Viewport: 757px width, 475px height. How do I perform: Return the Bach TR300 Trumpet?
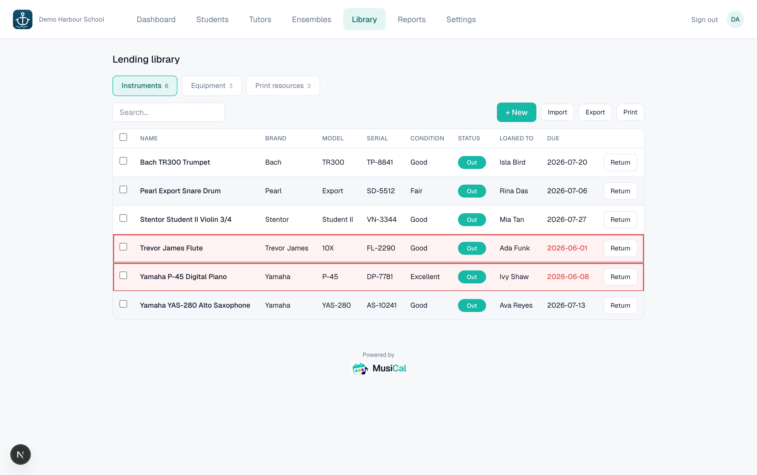click(620, 162)
